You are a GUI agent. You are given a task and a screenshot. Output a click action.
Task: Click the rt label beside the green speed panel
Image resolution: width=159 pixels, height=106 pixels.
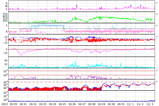[x=156, y=14]
